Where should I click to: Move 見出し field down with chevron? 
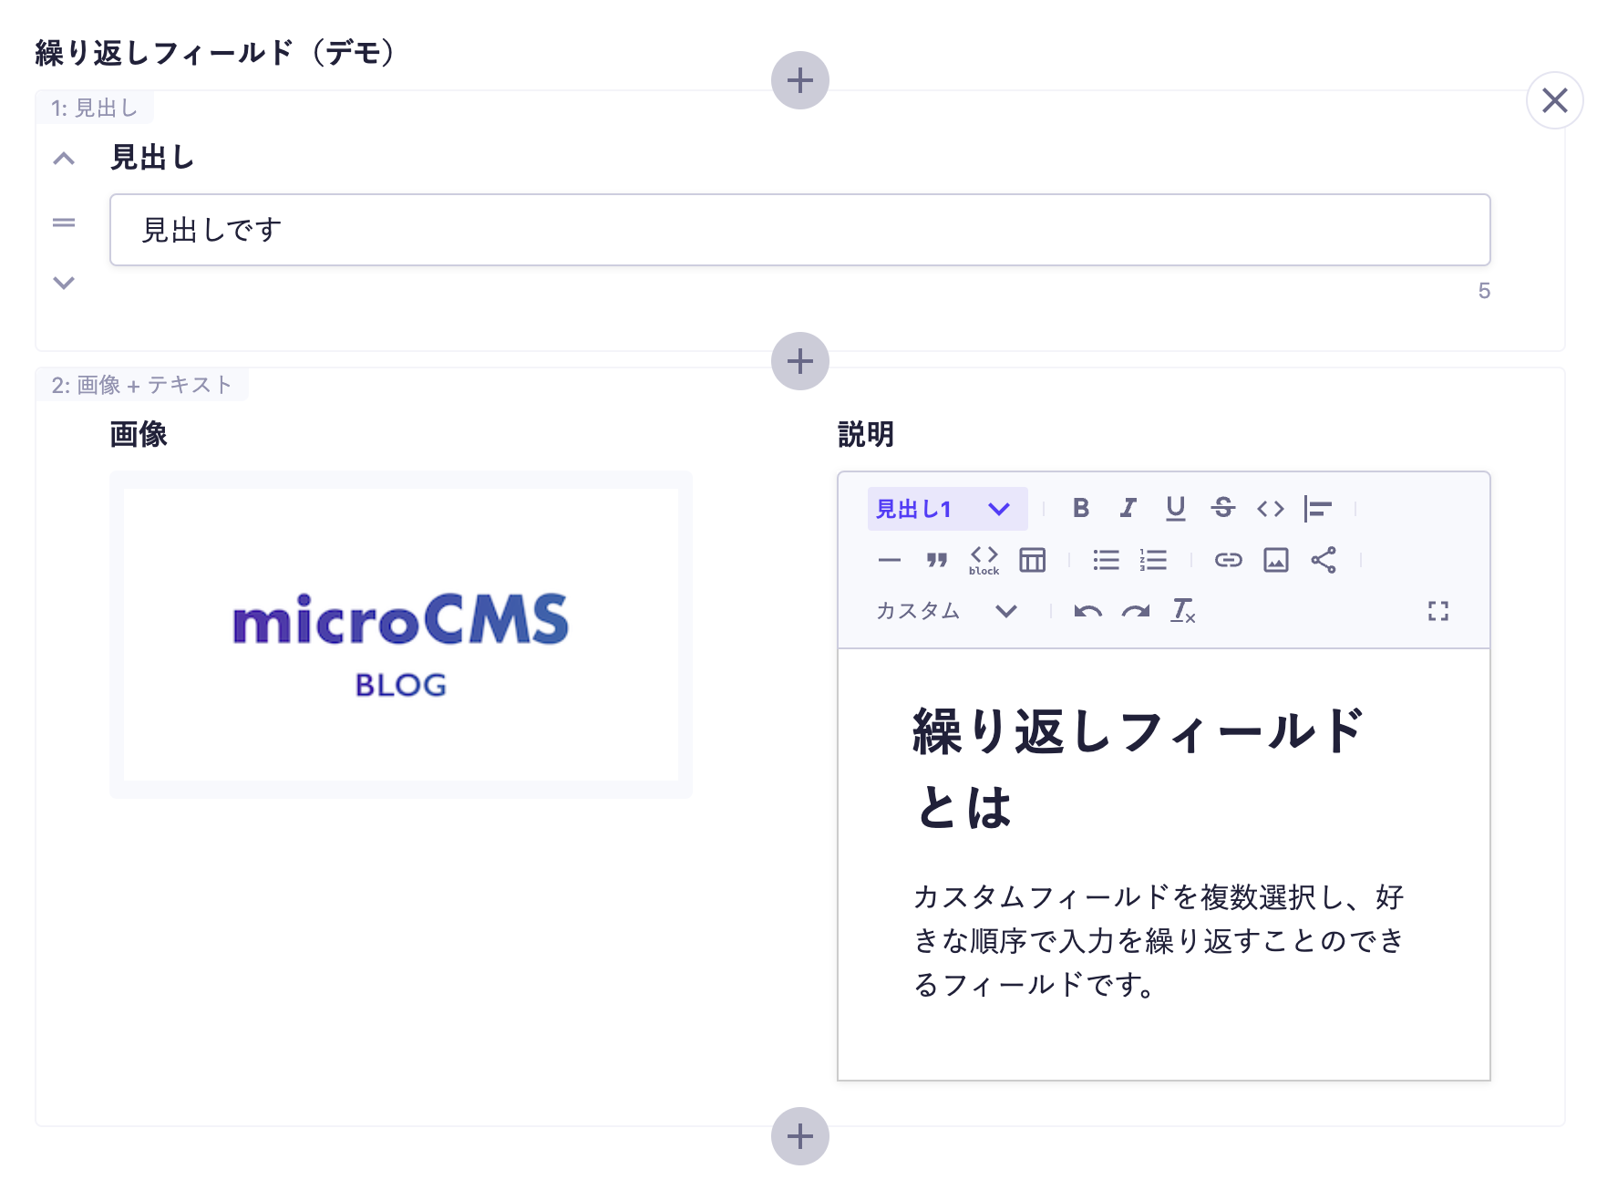pyautogui.click(x=64, y=283)
